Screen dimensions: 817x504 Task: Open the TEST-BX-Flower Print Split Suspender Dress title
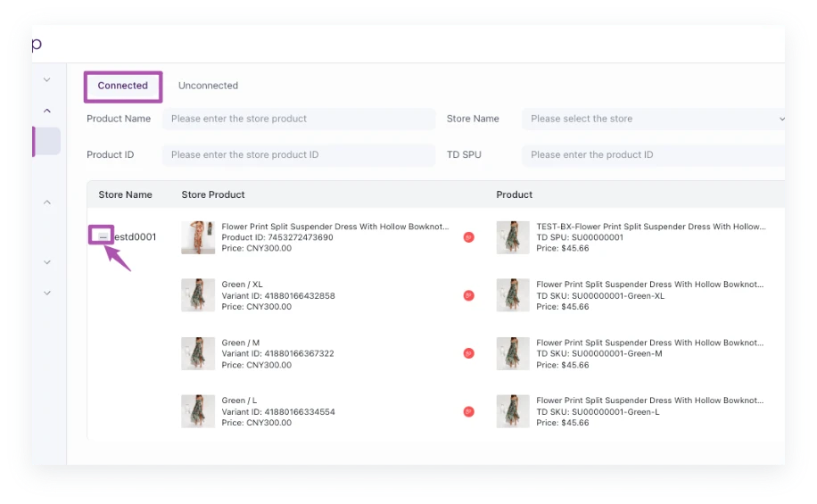(x=650, y=227)
